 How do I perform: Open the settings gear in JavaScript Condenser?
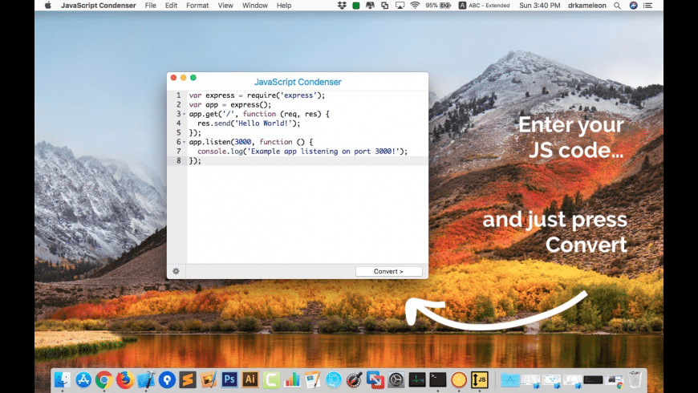(x=176, y=271)
